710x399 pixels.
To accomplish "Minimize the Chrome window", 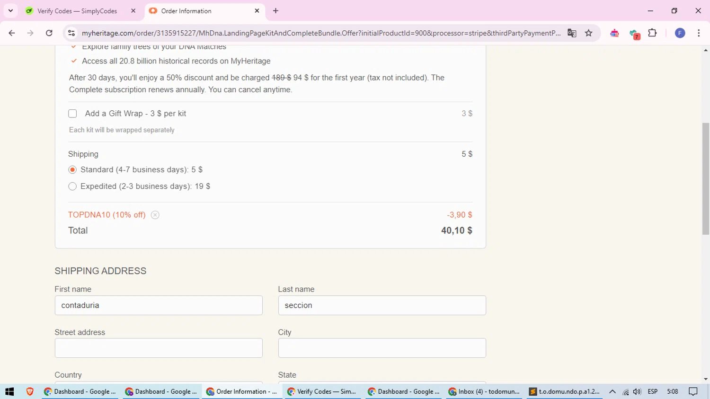I will [x=650, y=11].
